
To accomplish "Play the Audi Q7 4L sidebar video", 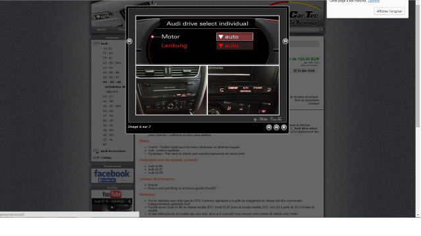I will click(x=112, y=207).
